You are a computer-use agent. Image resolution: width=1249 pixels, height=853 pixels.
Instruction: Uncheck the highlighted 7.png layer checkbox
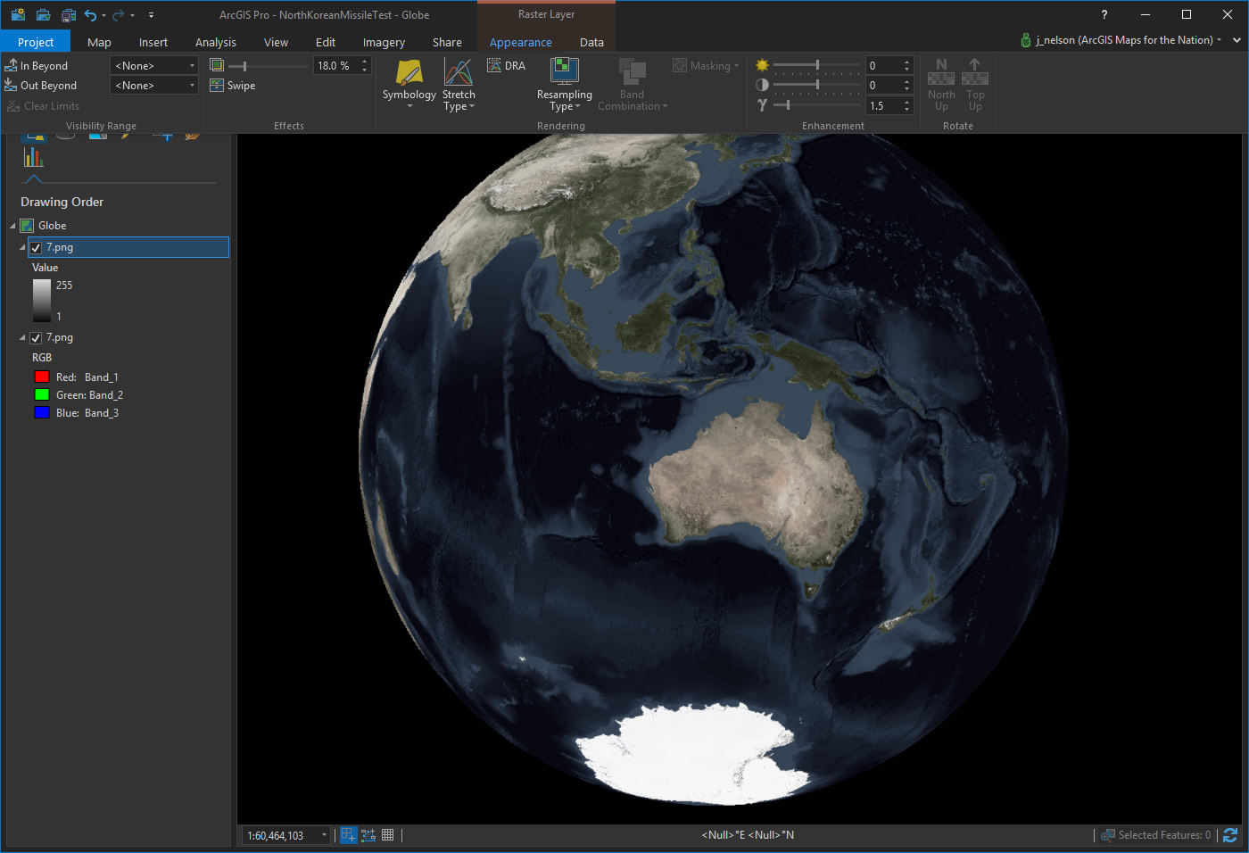point(36,248)
